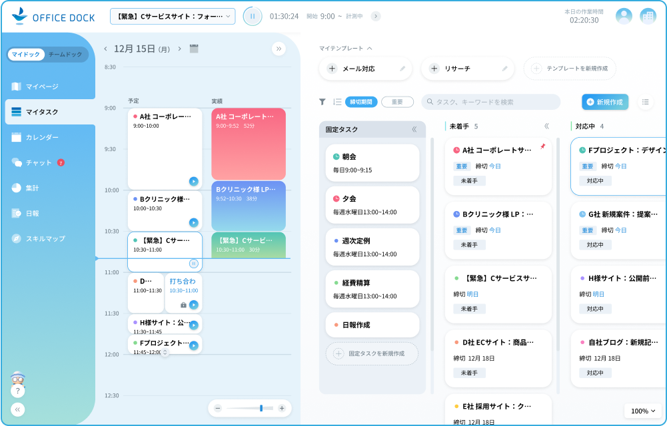The height and width of the screenshot is (426, 667).
Task: Select マイページ in the sidebar menu
Action: tap(39, 85)
